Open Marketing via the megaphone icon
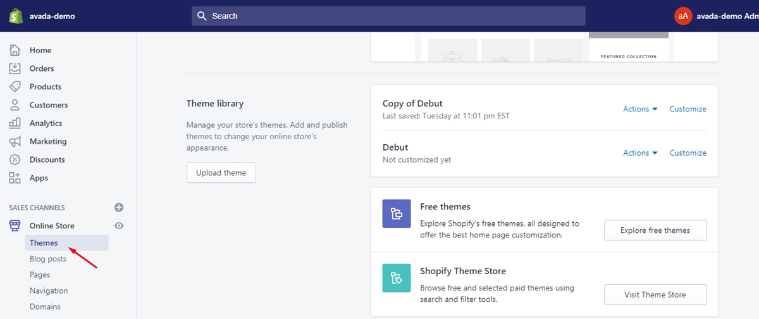Viewport: 759px width, 319px height. [15, 141]
